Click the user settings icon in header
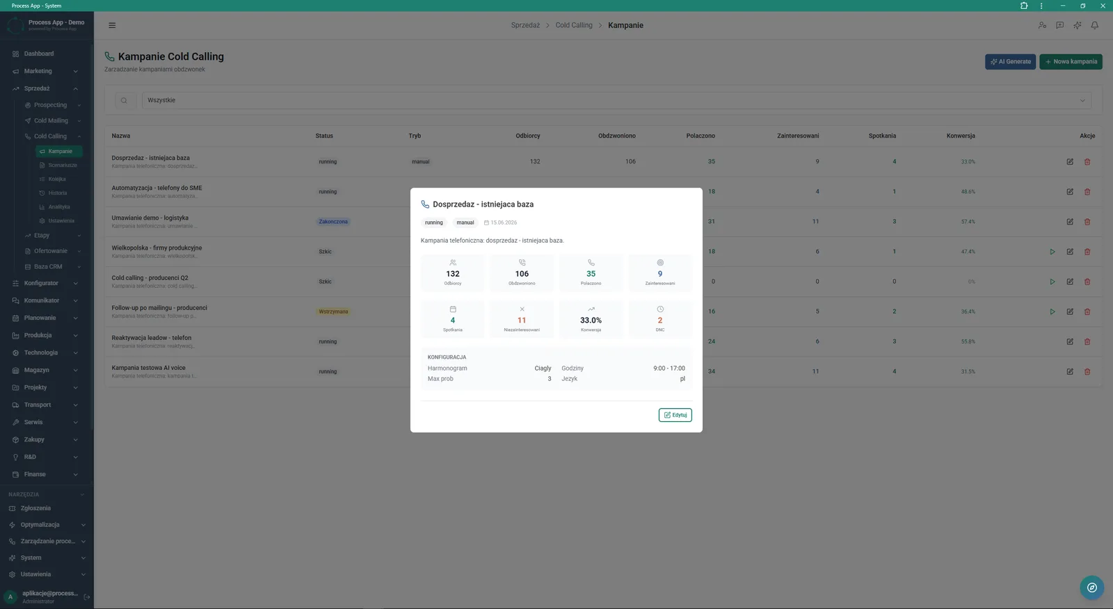The image size is (1113, 609). tap(1042, 25)
